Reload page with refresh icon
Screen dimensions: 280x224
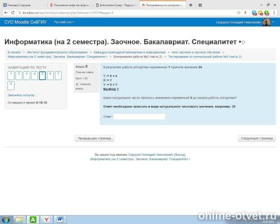tap(13, 13)
